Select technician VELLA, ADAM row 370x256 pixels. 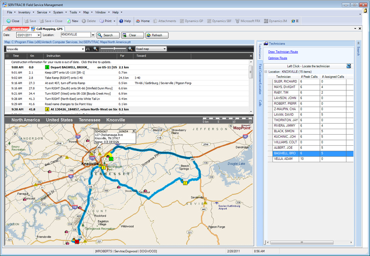coord(311,159)
